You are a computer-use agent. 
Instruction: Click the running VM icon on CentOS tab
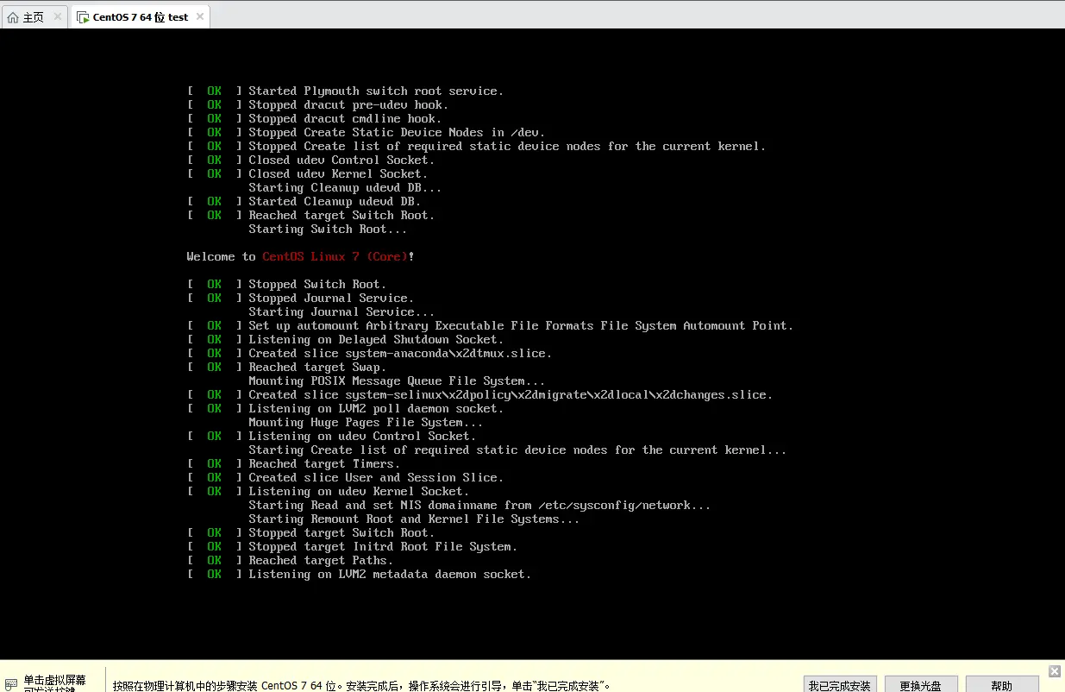click(83, 17)
